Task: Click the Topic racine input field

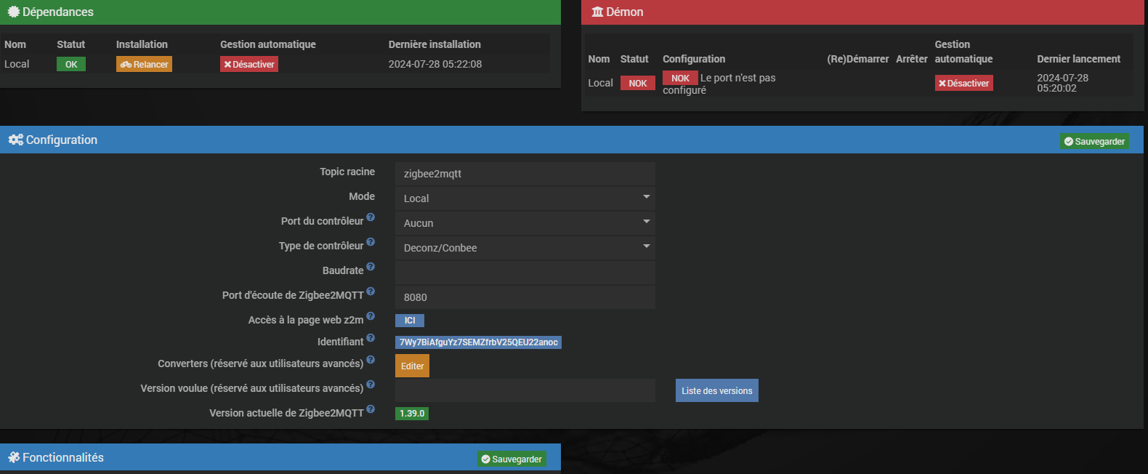Action: pos(525,173)
